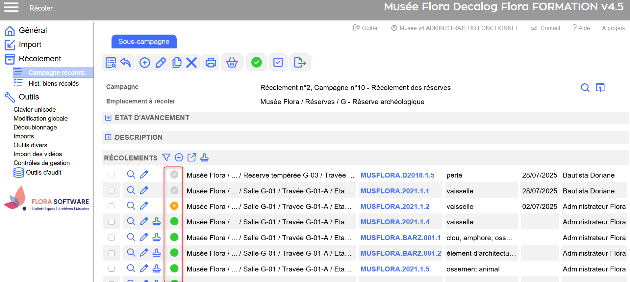This screenshot has width=630, height=282.
Task: Add record to basket
Action: [232, 62]
